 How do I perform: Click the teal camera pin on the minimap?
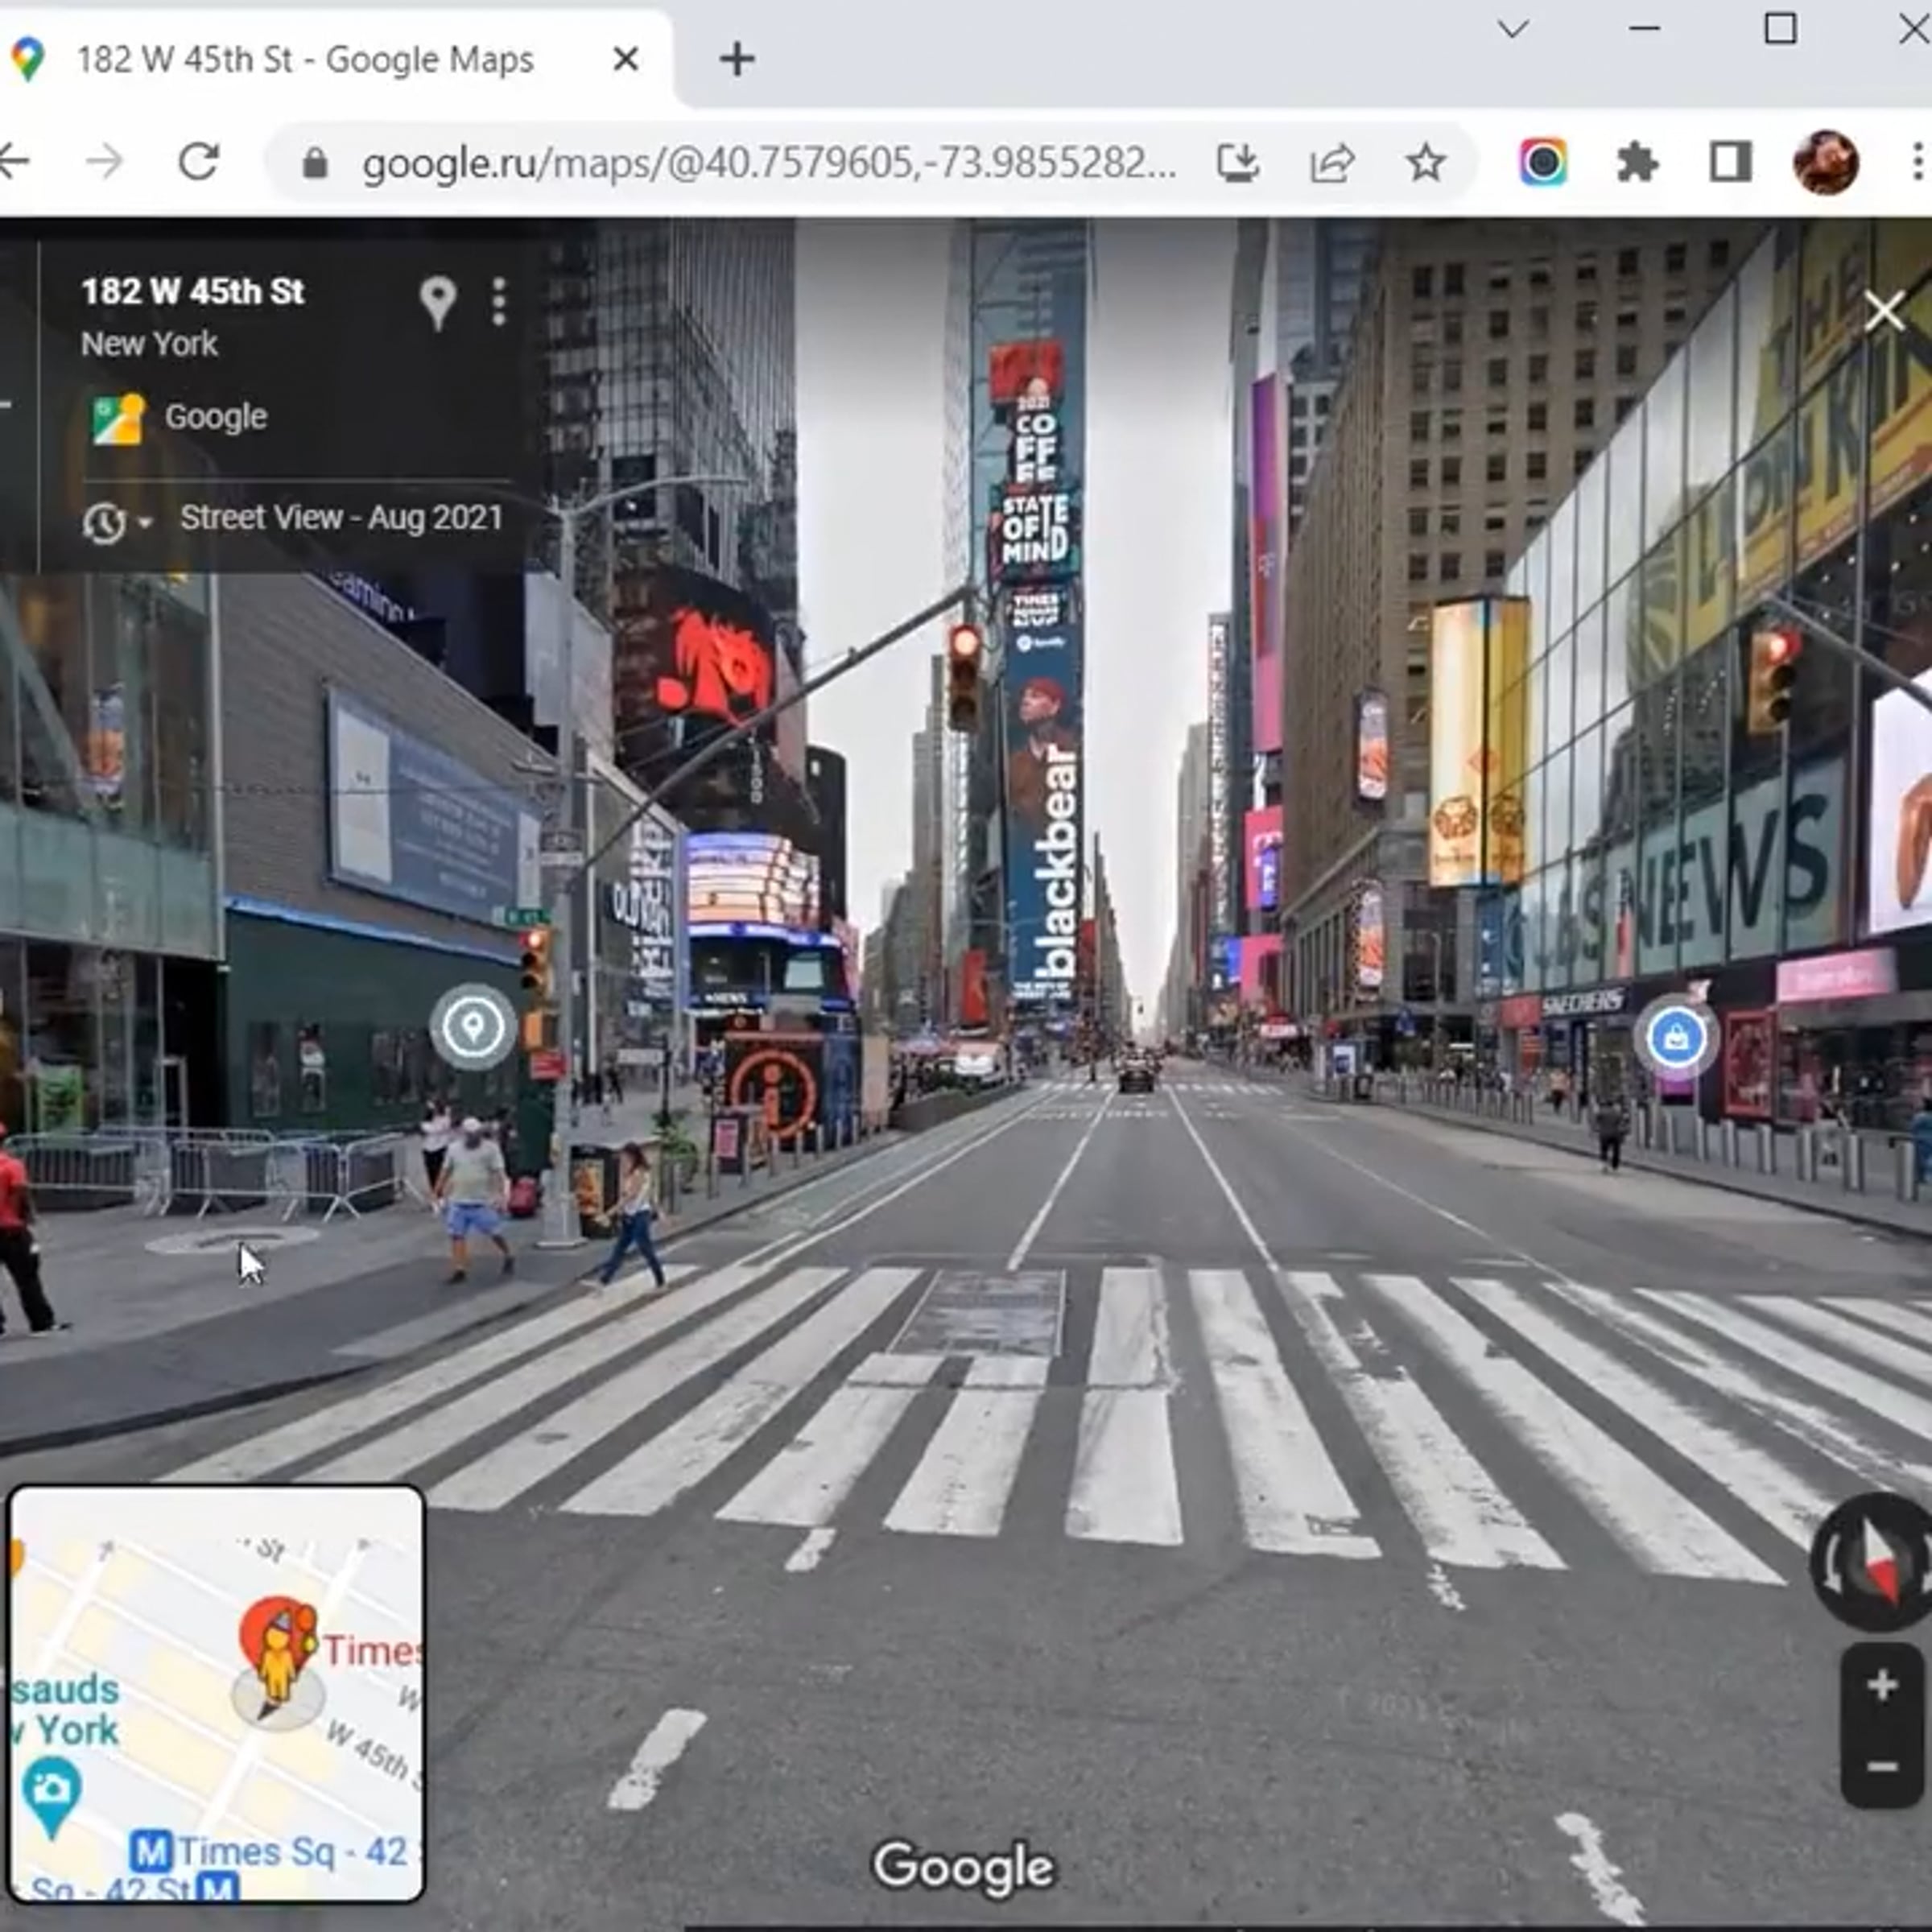[x=51, y=1796]
